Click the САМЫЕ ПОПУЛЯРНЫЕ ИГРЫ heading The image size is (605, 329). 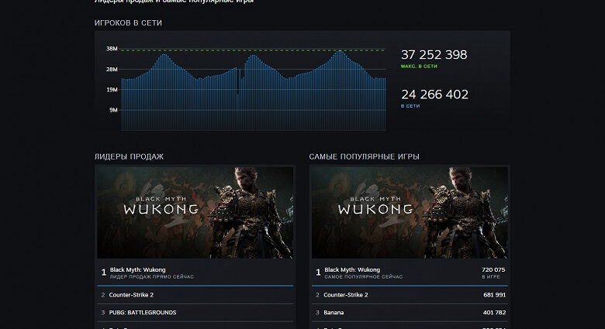[364, 157]
